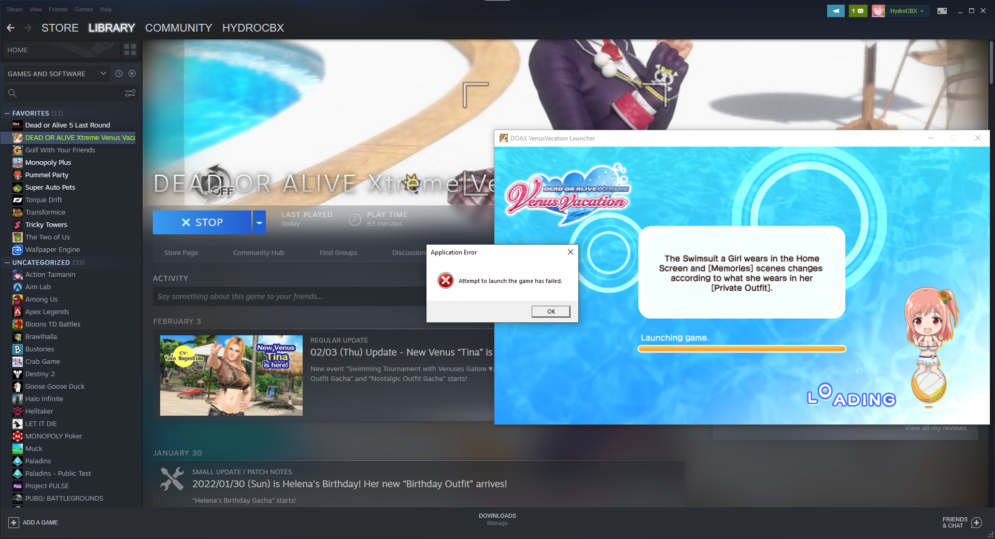This screenshot has width=995, height=539.
Task: Click the launcher loading progress bar
Action: click(742, 349)
